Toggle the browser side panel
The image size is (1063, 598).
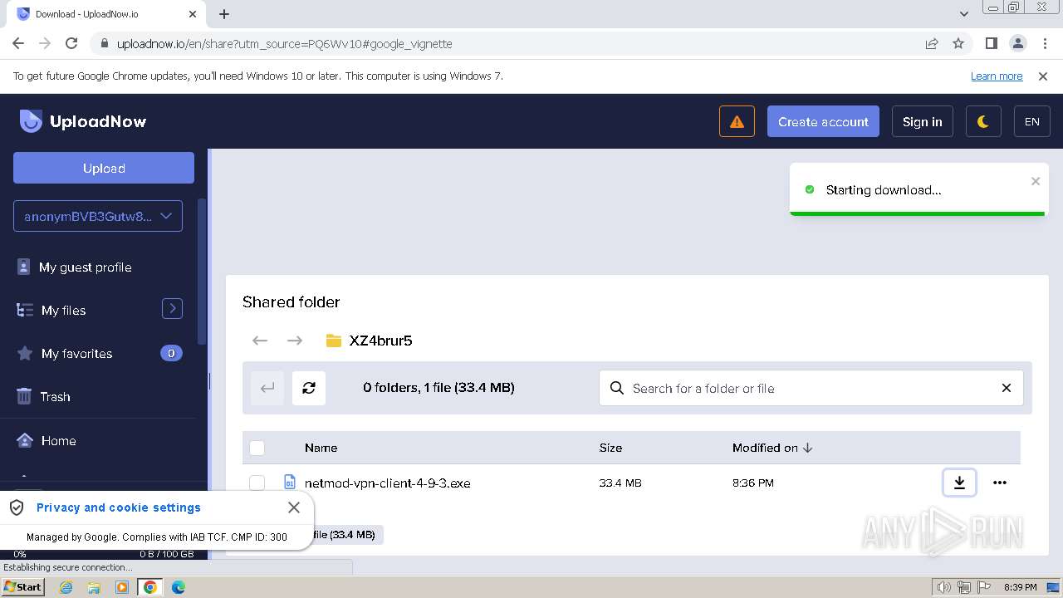pos(991,43)
